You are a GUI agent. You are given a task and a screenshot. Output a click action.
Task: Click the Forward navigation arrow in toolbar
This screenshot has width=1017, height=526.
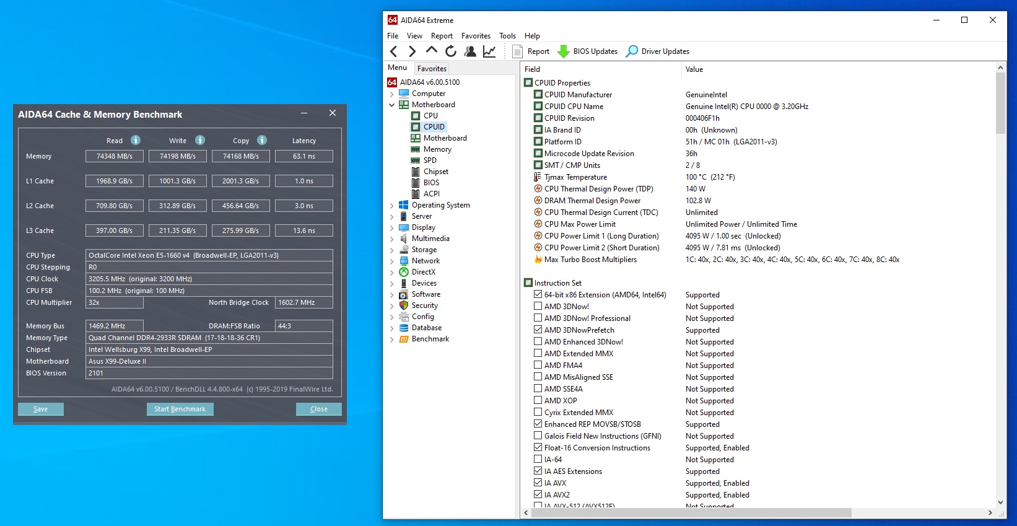tap(412, 51)
